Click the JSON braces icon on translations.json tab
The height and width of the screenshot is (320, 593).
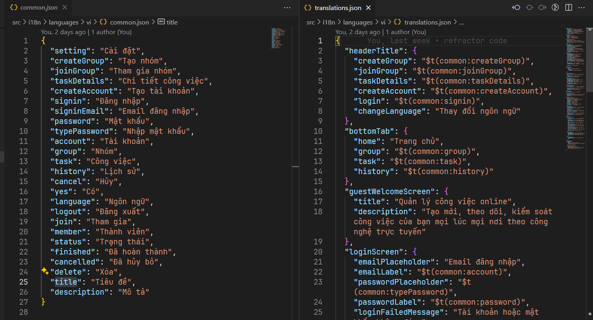(308, 8)
